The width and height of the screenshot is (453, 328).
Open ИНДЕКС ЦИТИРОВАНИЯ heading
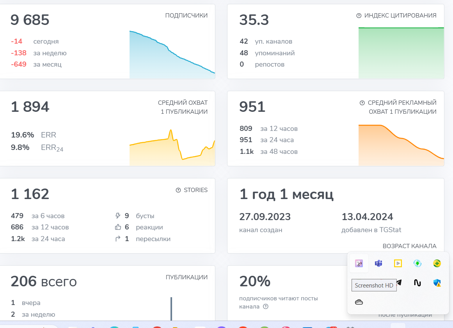tap(400, 16)
